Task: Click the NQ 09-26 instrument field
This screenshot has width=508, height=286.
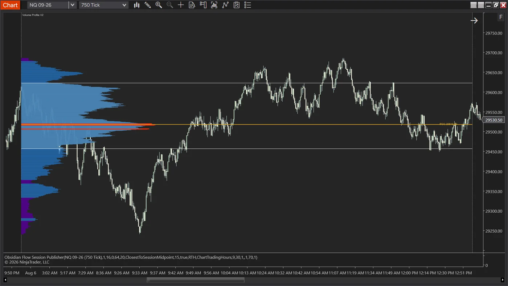Action: tap(48, 5)
